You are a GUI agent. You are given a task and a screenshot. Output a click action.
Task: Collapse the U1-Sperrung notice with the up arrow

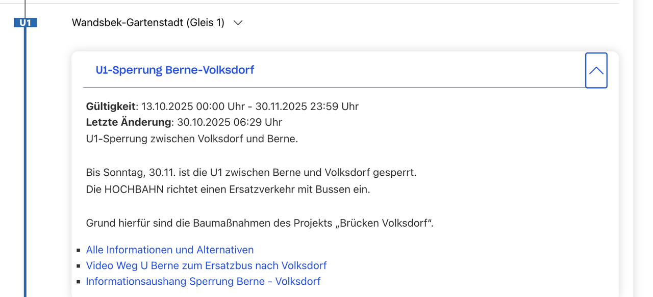click(x=596, y=70)
